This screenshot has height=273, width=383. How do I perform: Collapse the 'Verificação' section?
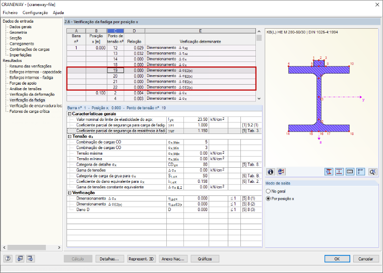coord(70,193)
